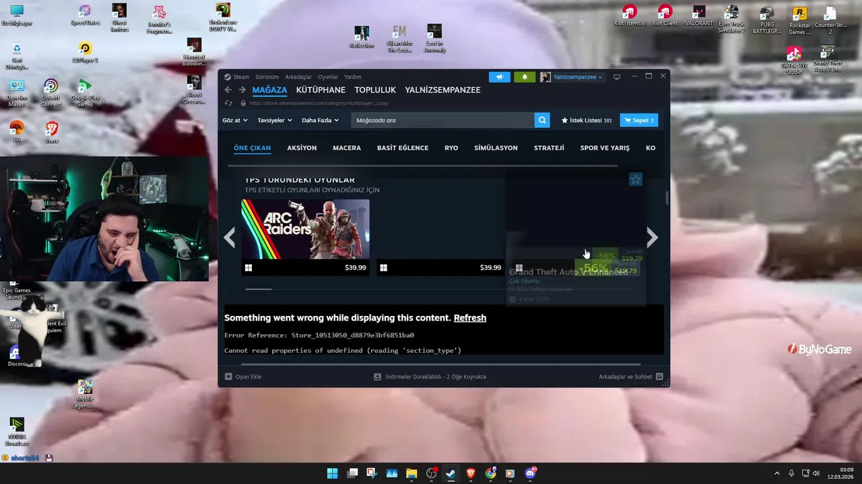Open Riot Client desktop shortcut
Viewport: 862px width, 484px height.
tap(665, 15)
